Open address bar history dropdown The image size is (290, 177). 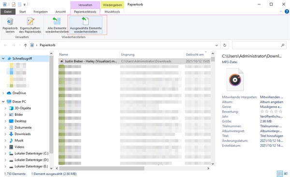tap(217, 45)
